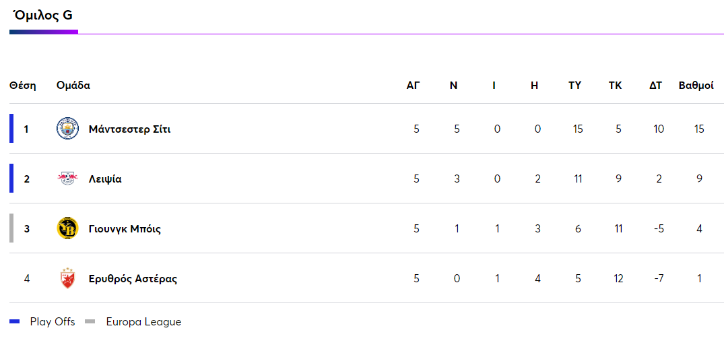Click the Manchester City club crest
Viewport: 724px width, 351px height.
[x=67, y=129]
